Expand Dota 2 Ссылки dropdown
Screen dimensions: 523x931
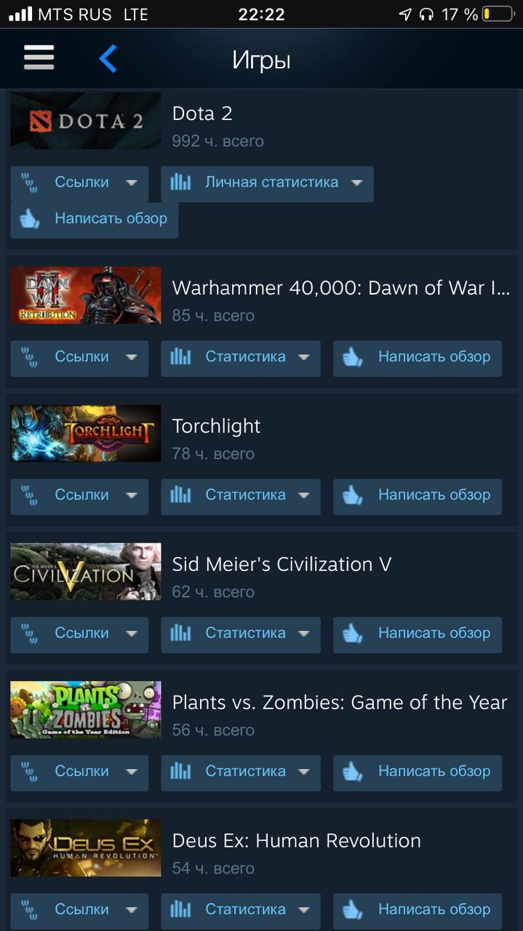pos(79,183)
